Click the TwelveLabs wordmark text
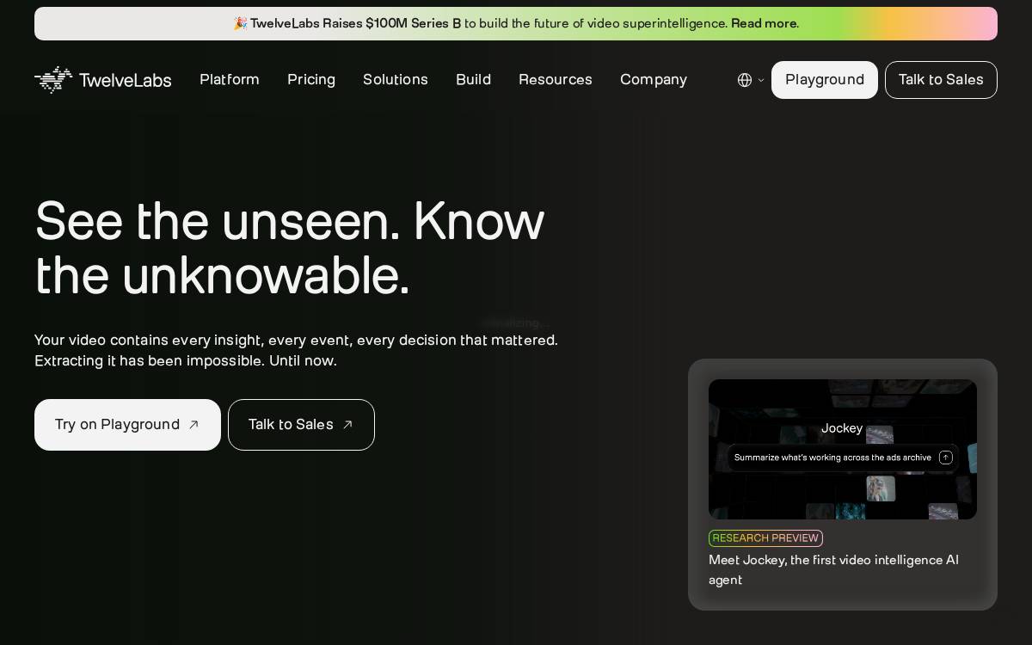The width and height of the screenshot is (1032, 645). (125, 80)
